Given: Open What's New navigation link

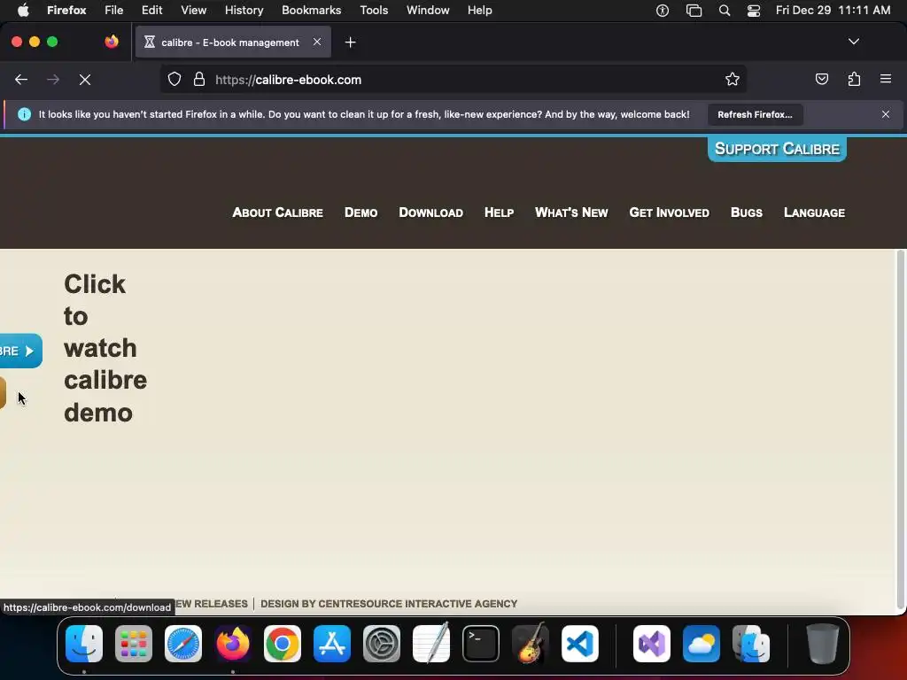Looking at the screenshot, I should pos(571,212).
